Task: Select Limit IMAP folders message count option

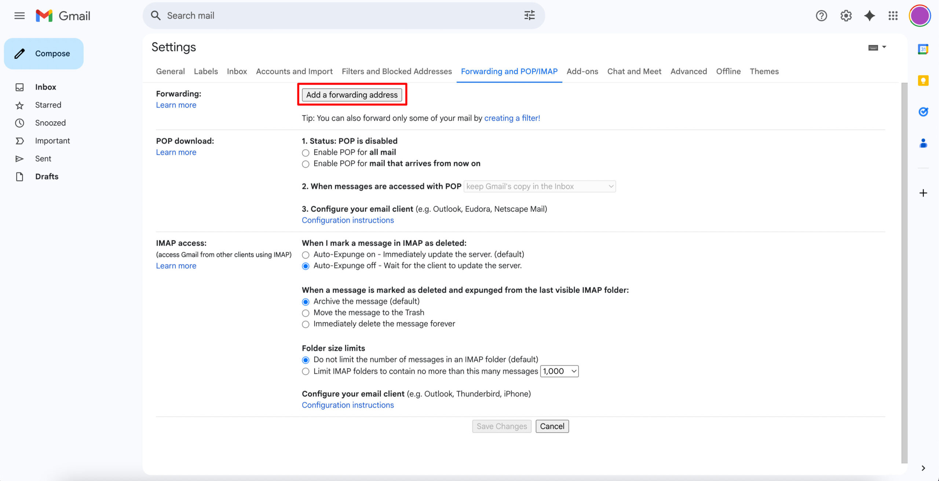Action: (x=306, y=371)
